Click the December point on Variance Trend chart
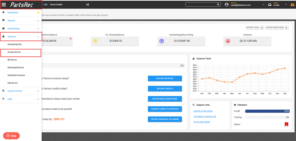Screen dimensions: 296x141 [285, 68]
